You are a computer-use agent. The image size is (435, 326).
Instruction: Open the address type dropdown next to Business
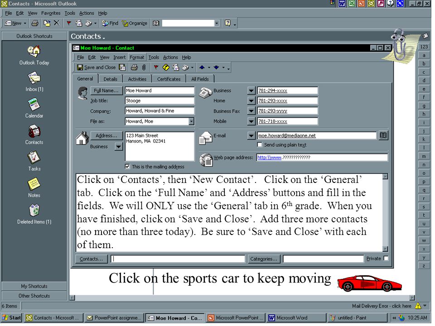[120, 148]
